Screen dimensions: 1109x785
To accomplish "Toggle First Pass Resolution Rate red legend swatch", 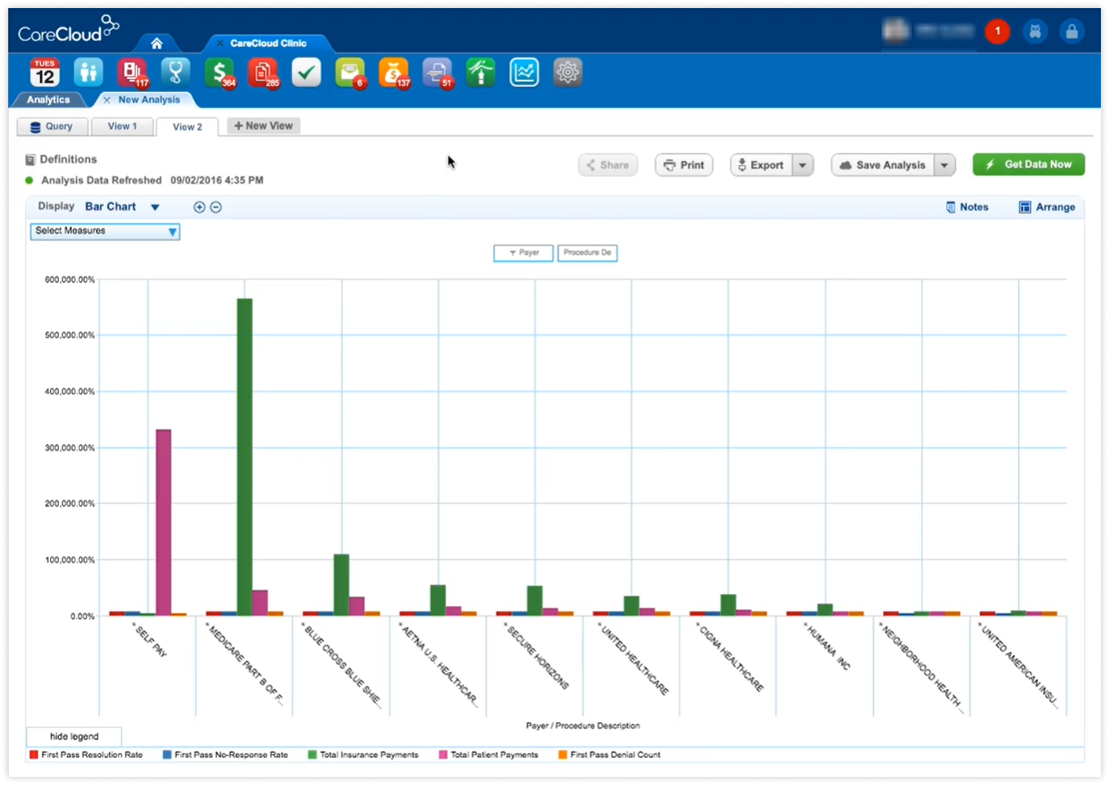I will click(34, 755).
